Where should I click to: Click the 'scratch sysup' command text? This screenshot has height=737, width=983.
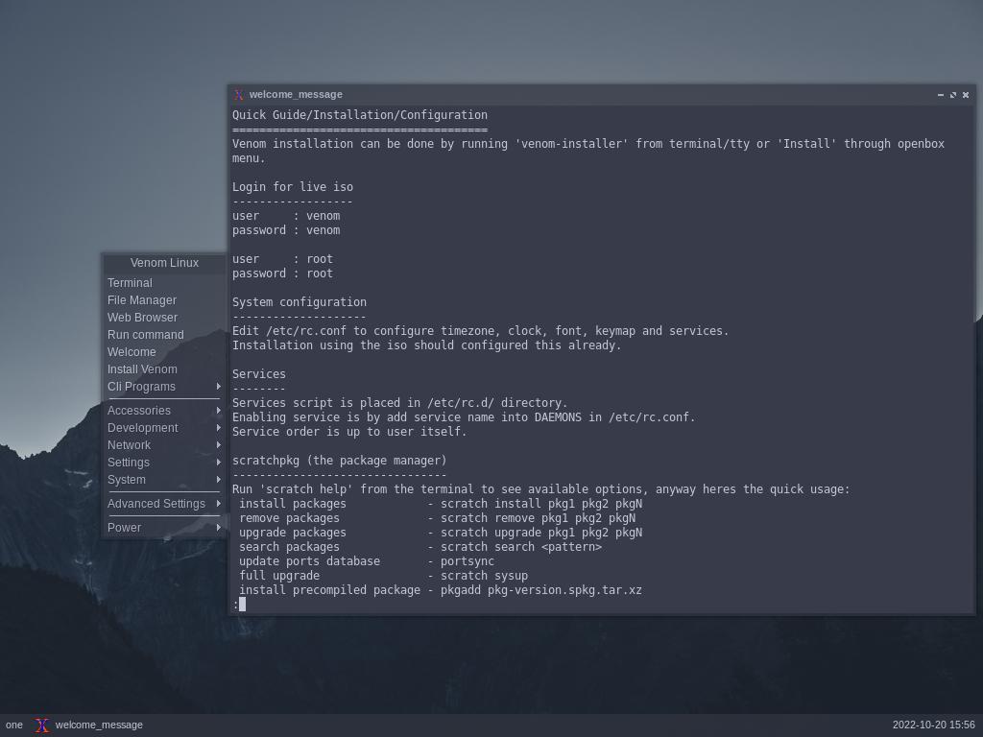point(484,576)
